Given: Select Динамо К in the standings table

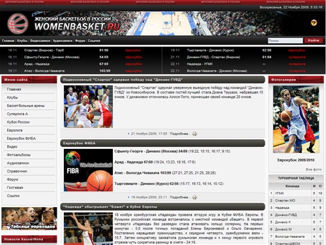Looking at the screenshot, I should point(283,222).
